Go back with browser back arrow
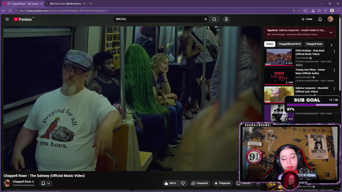This screenshot has width=342, height=192. (x=3, y=11)
